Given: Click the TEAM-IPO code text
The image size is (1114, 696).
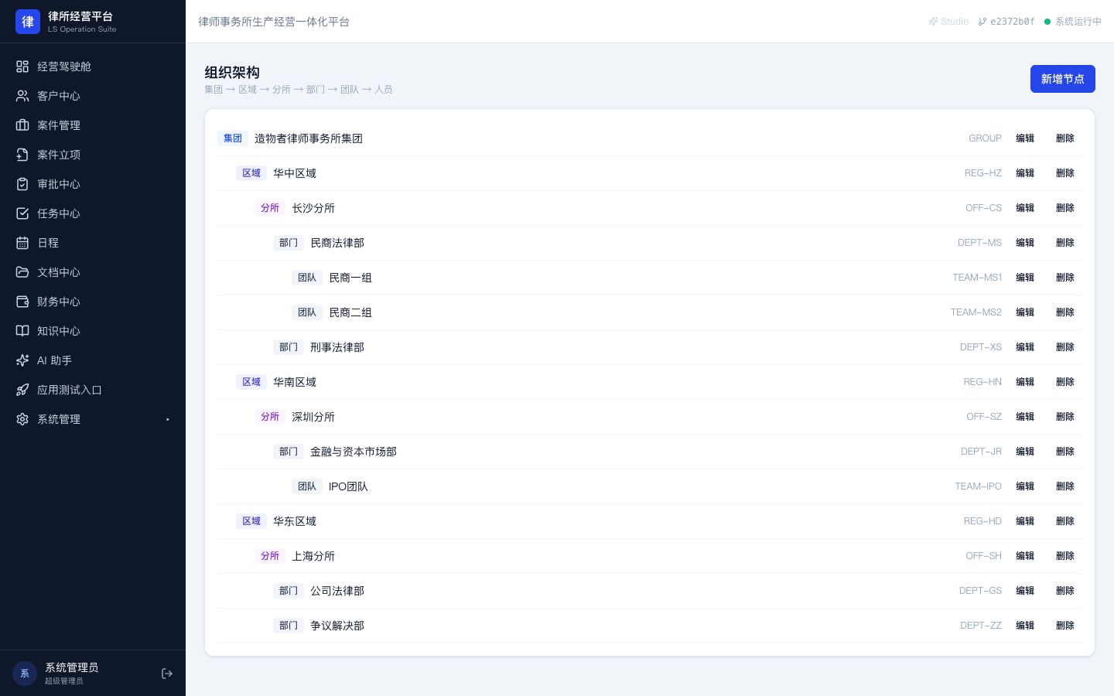Looking at the screenshot, I should [x=978, y=486].
